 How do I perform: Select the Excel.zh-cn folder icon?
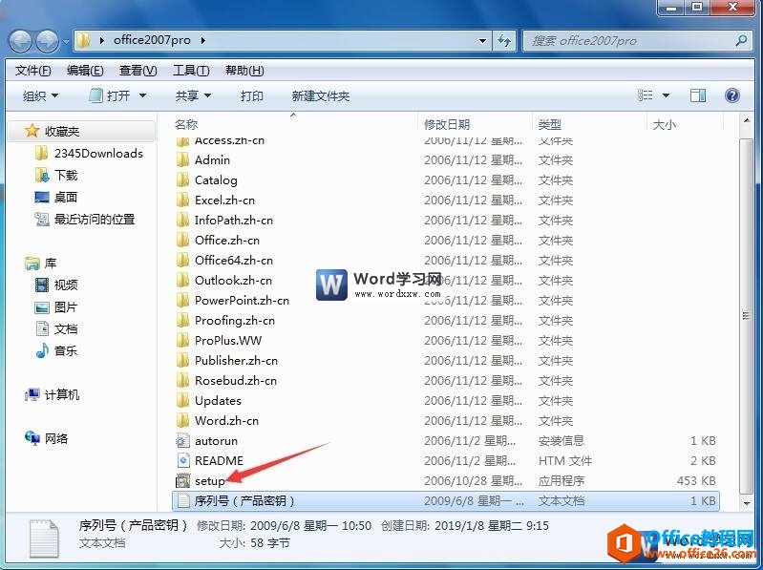(x=182, y=200)
